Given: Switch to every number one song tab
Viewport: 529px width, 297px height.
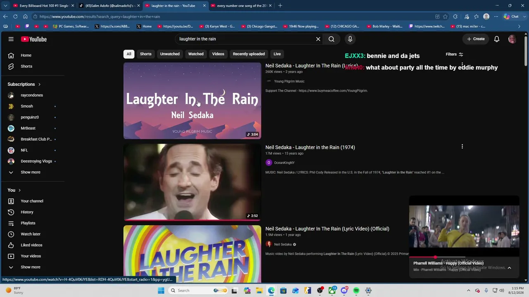Looking at the screenshot, I should pyautogui.click(x=242, y=6).
